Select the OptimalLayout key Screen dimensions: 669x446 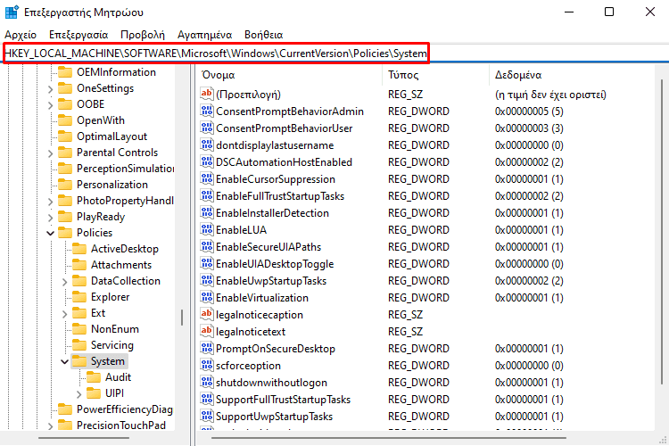(x=111, y=136)
